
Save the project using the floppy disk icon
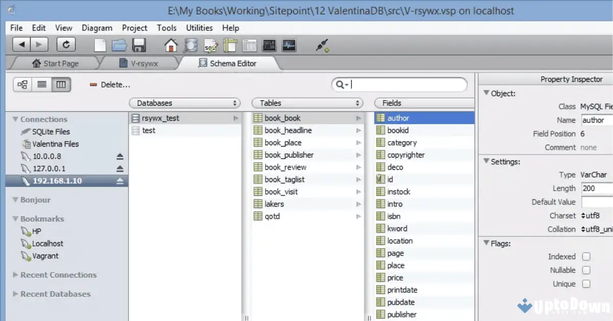click(139, 45)
